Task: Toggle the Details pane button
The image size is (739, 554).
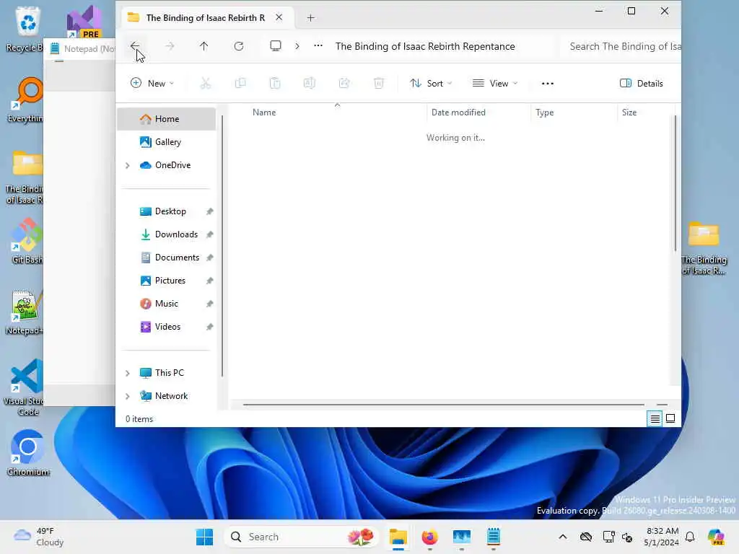Action: point(641,84)
